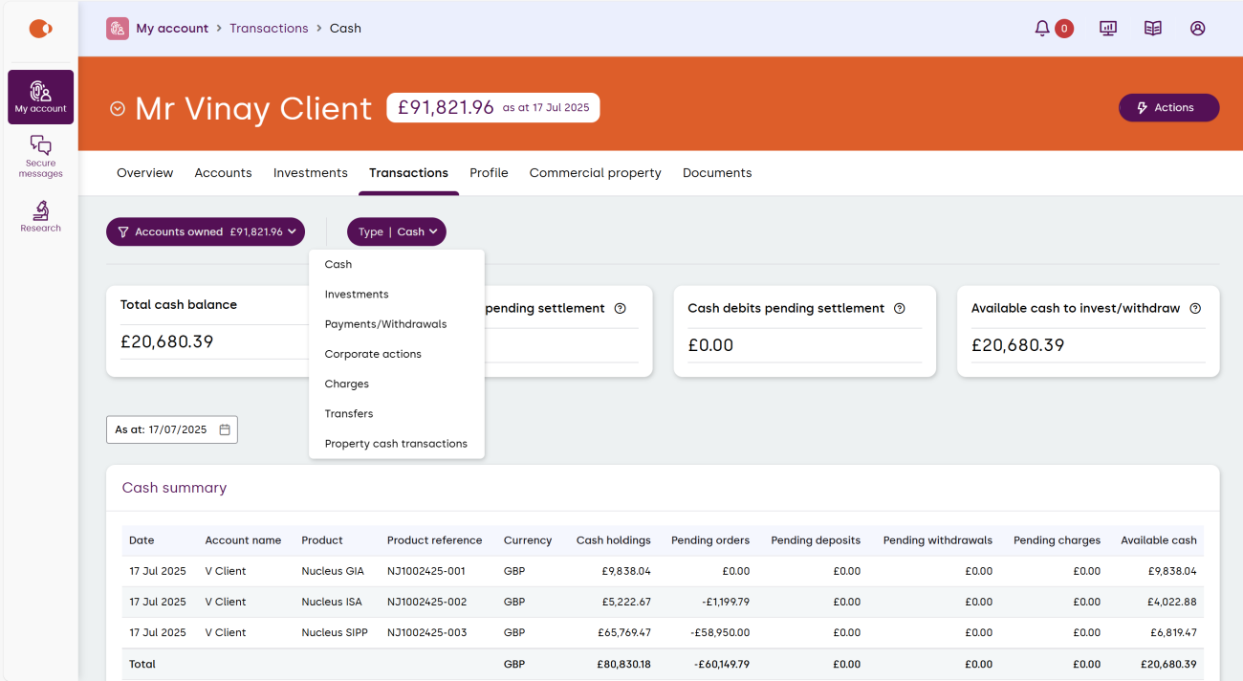Open Research in the sidebar
Screen dimensions: 1243x681
(x=40, y=216)
